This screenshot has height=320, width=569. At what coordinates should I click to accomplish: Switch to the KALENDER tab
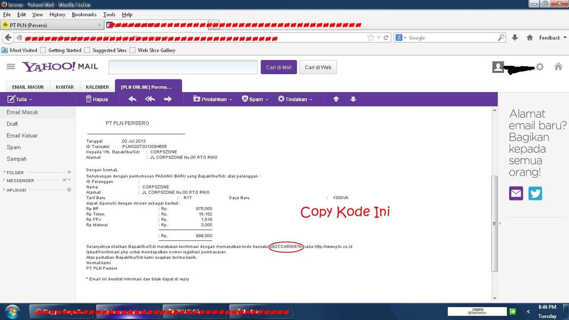click(x=97, y=87)
